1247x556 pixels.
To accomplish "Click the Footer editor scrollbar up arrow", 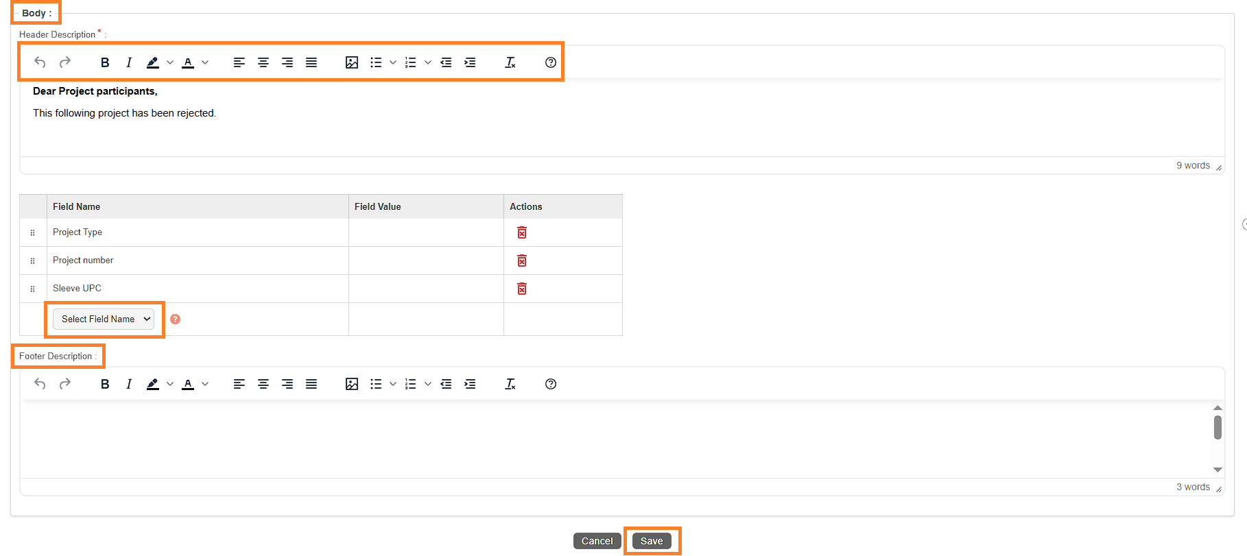I will [x=1218, y=408].
